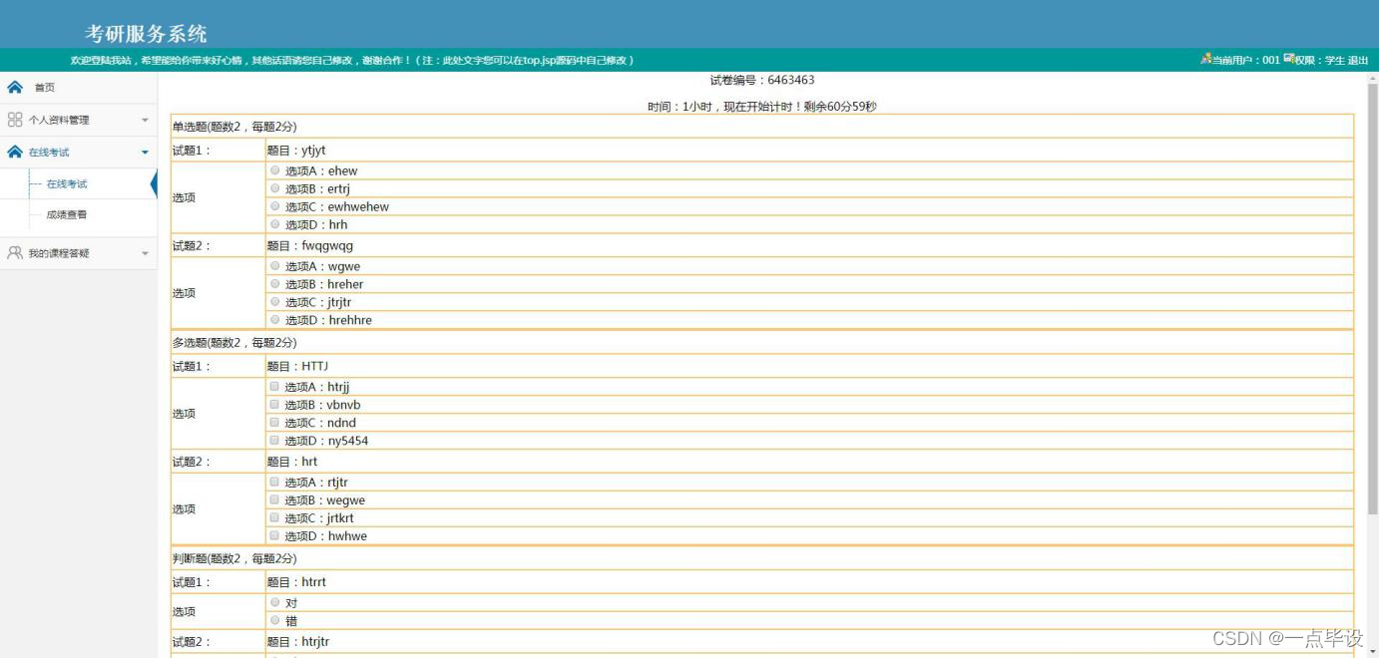Click the grid icon for 个人资料管理
This screenshot has width=1379, height=658.
(15, 120)
